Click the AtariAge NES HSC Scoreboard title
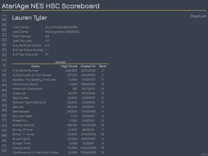The width and height of the screenshot is (208, 156). [50, 6]
